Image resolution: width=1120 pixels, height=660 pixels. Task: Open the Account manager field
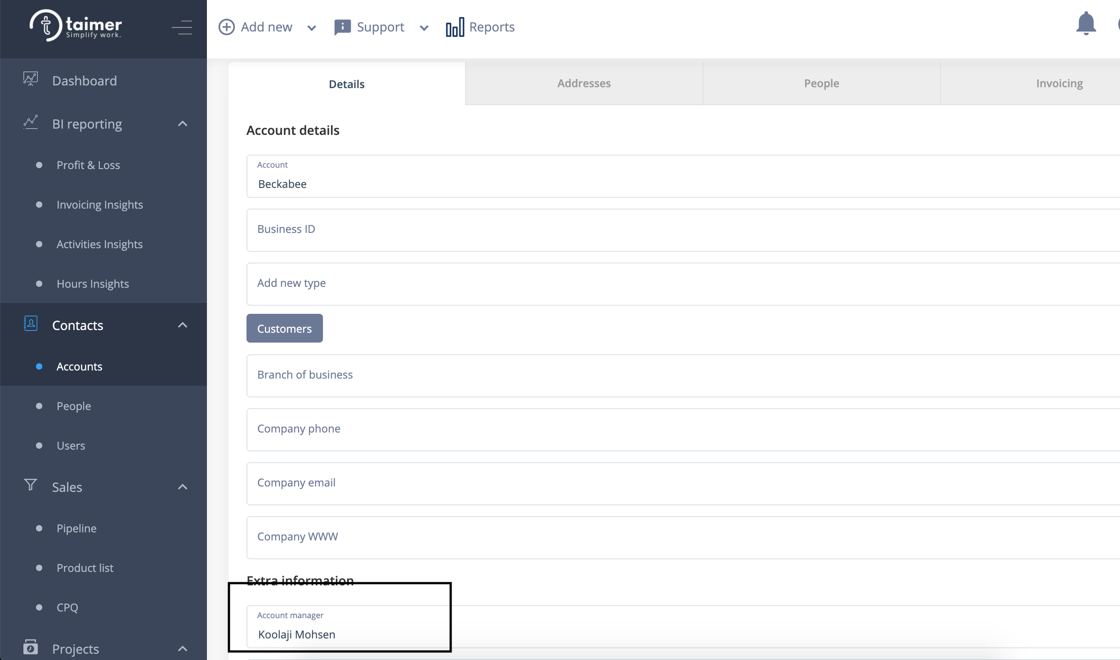coord(683,626)
